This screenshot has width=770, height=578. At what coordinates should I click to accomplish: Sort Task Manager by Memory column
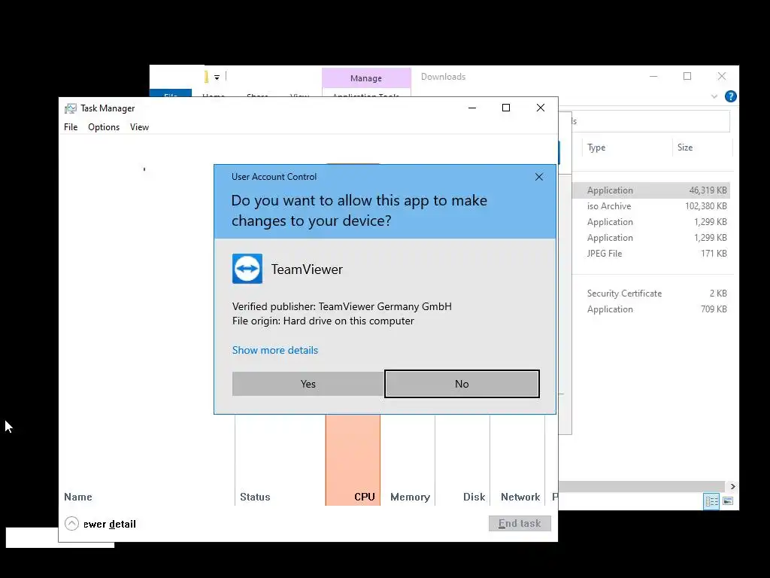410,497
